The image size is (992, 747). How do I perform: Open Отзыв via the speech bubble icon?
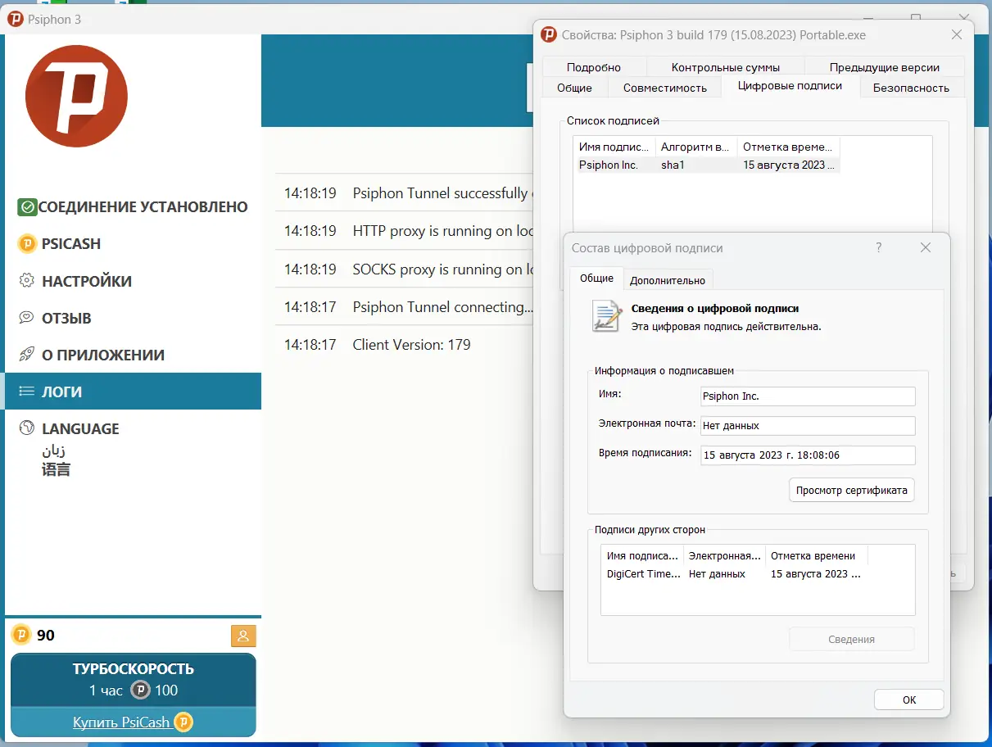point(28,318)
